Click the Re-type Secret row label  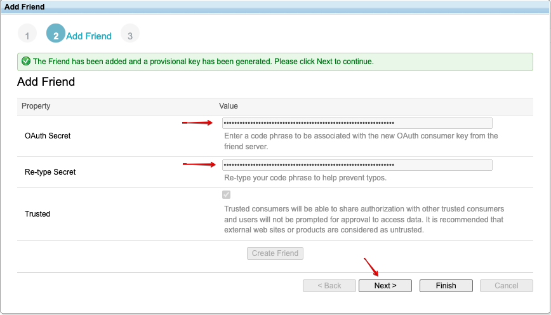[50, 172]
